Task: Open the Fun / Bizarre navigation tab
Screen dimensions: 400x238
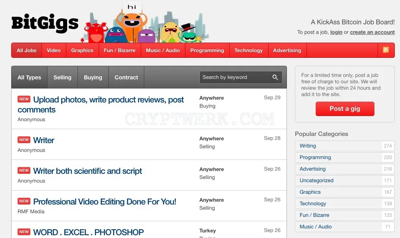Action: tap(119, 50)
